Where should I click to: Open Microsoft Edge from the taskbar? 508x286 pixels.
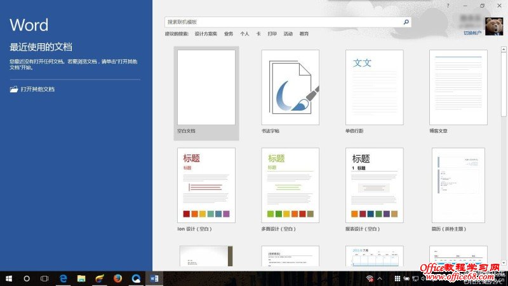coord(63,278)
